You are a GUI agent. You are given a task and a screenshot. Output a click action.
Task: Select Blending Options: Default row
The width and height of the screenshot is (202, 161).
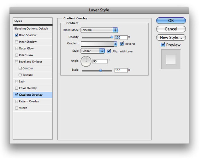point(33,28)
